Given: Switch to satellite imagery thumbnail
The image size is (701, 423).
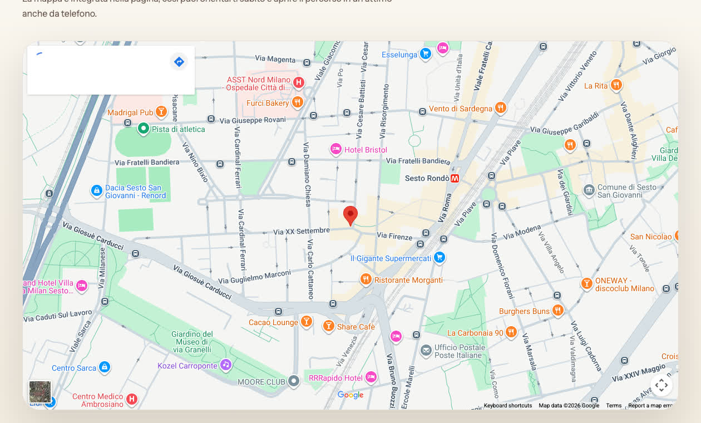Looking at the screenshot, I should [40, 392].
